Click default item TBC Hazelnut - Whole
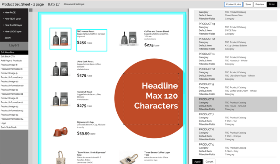 236,61
